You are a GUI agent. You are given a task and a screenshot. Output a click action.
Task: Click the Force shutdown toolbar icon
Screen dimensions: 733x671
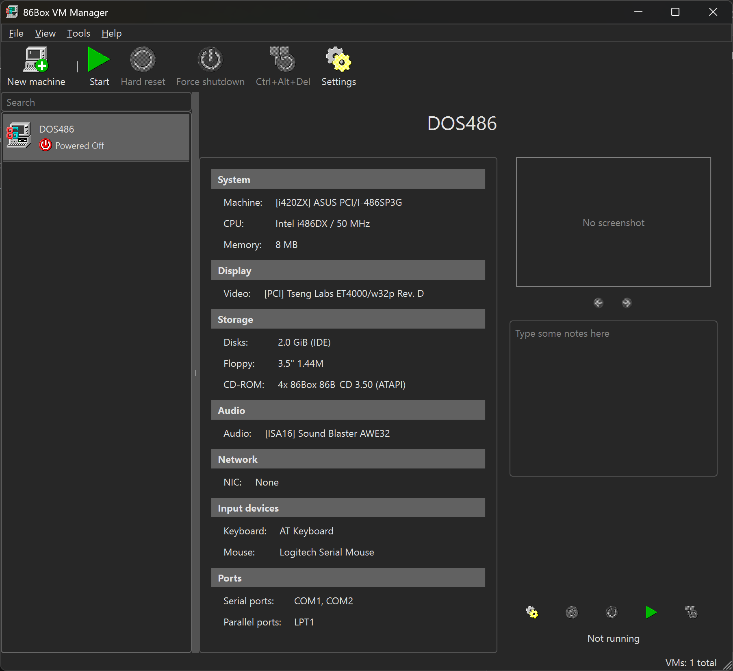(x=210, y=59)
